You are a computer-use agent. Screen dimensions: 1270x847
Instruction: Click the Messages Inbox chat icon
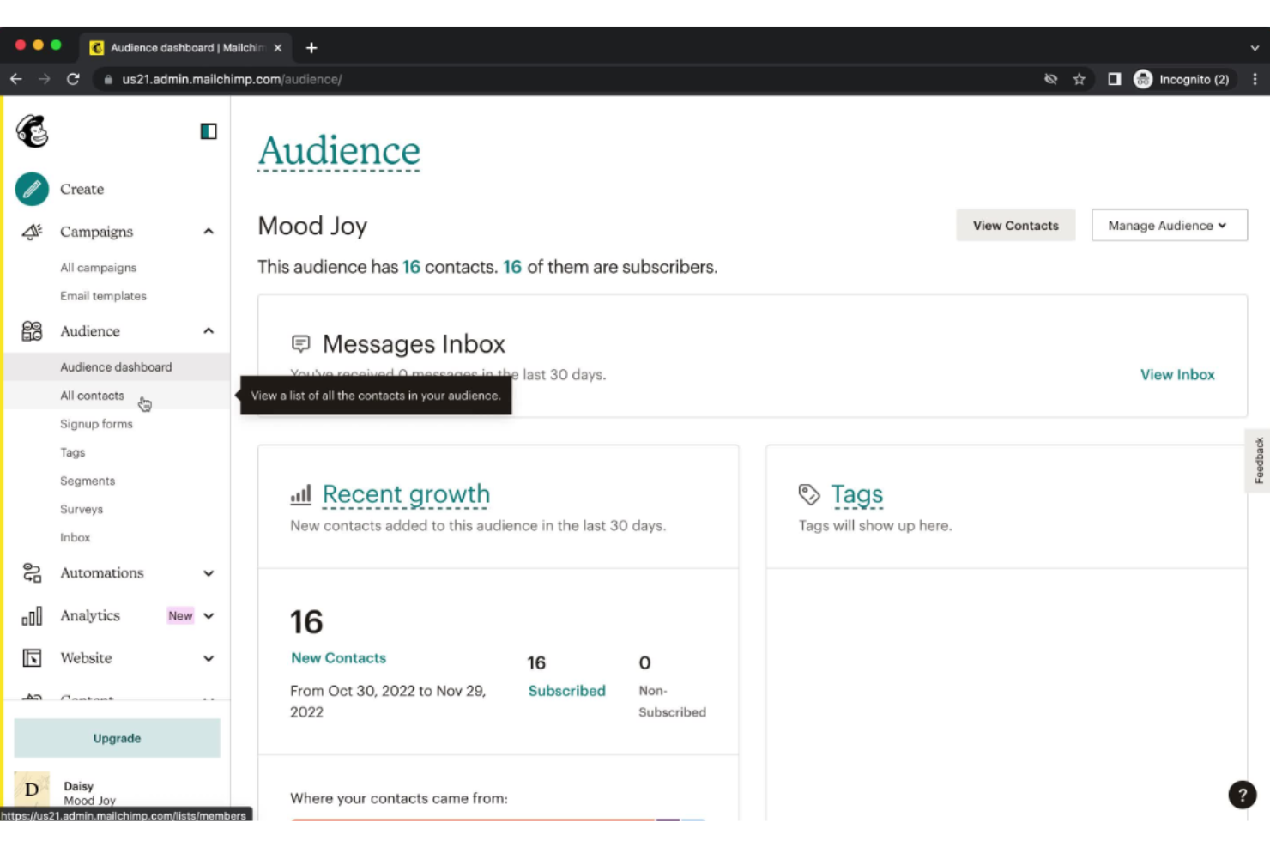300,344
